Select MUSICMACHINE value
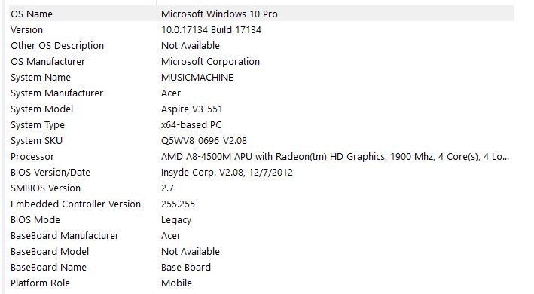This screenshot has height=294, width=534. click(x=197, y=78)
